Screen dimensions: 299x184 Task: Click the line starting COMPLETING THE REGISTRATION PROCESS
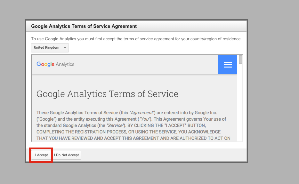click(128, 132)
